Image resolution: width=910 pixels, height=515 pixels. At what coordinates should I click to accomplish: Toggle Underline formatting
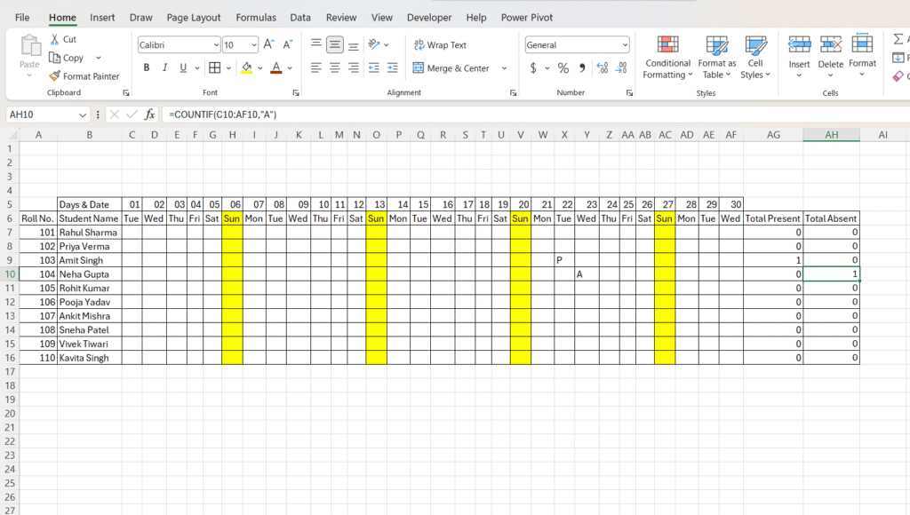tap(183, 67)
